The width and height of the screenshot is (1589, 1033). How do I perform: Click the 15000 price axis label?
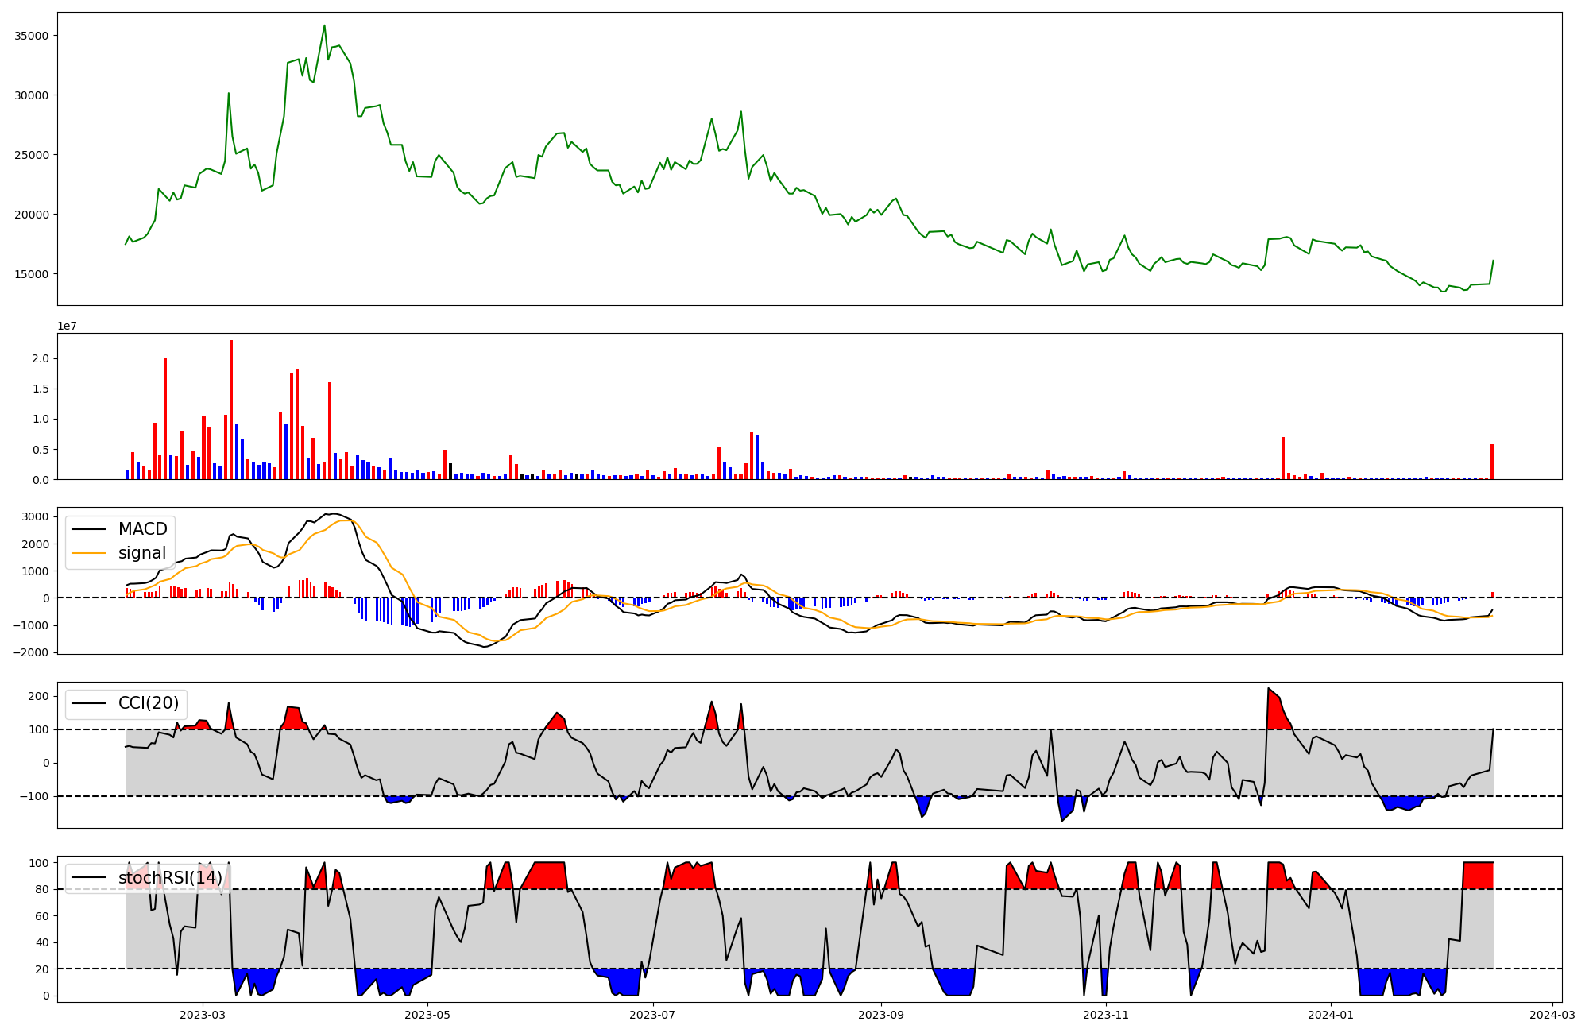(x=32, y=274)
